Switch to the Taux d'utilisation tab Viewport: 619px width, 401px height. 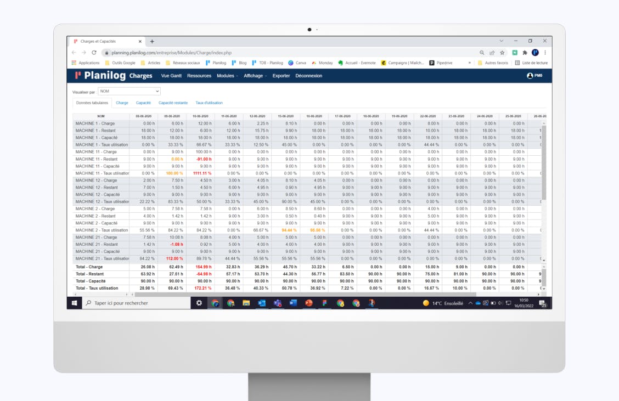[209, 103]
